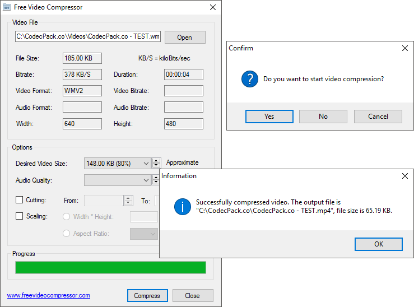Expand the Desired Video Size dropdown
Image resolution: width=414 pixels, height=307 pixels.
coord(146,164)
